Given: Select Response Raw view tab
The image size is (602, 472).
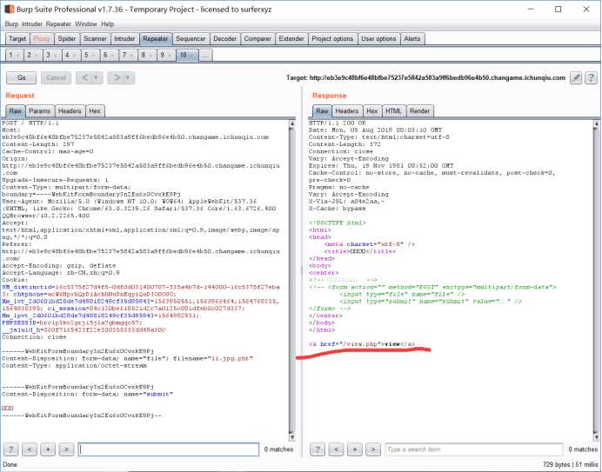Looking at the screenshot, I should 322,111.
